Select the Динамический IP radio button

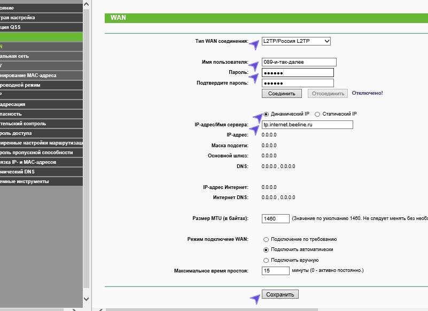266,114
